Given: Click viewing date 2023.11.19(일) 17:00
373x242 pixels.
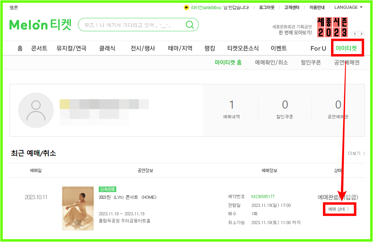Looking at the screenshot, I should click(271, 205).
